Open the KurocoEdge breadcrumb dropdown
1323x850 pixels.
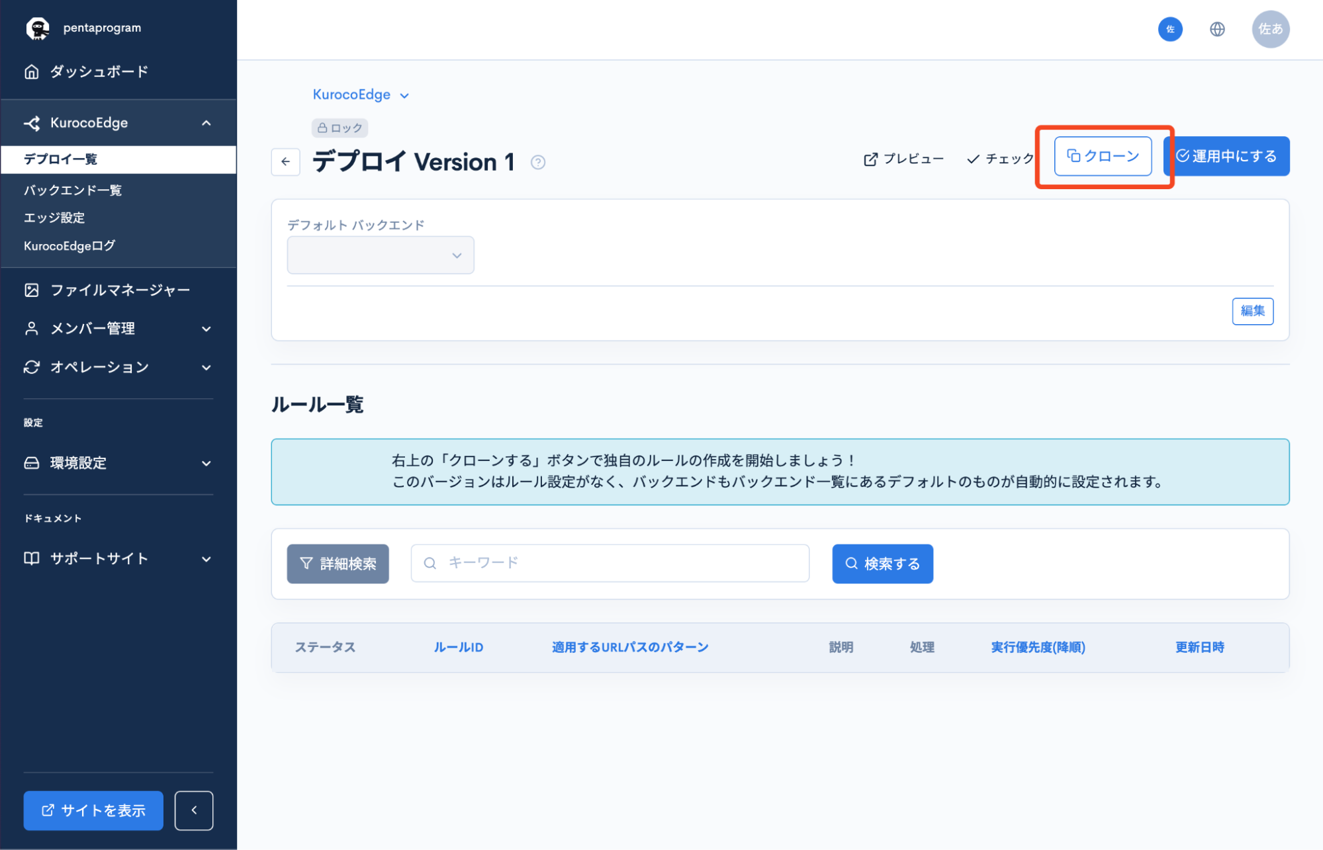[361, 95]
